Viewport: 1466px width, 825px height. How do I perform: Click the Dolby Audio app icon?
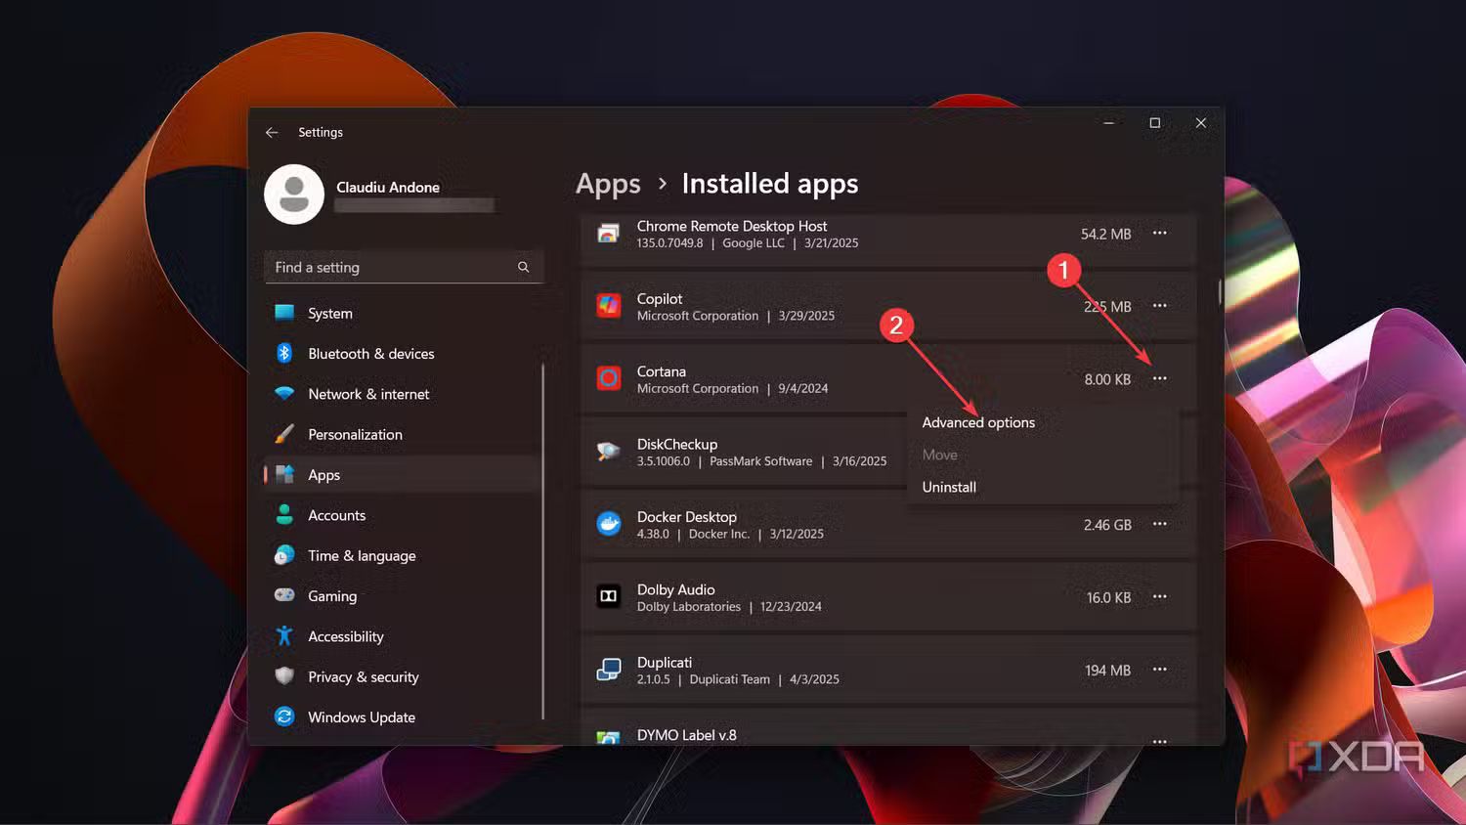609,596
